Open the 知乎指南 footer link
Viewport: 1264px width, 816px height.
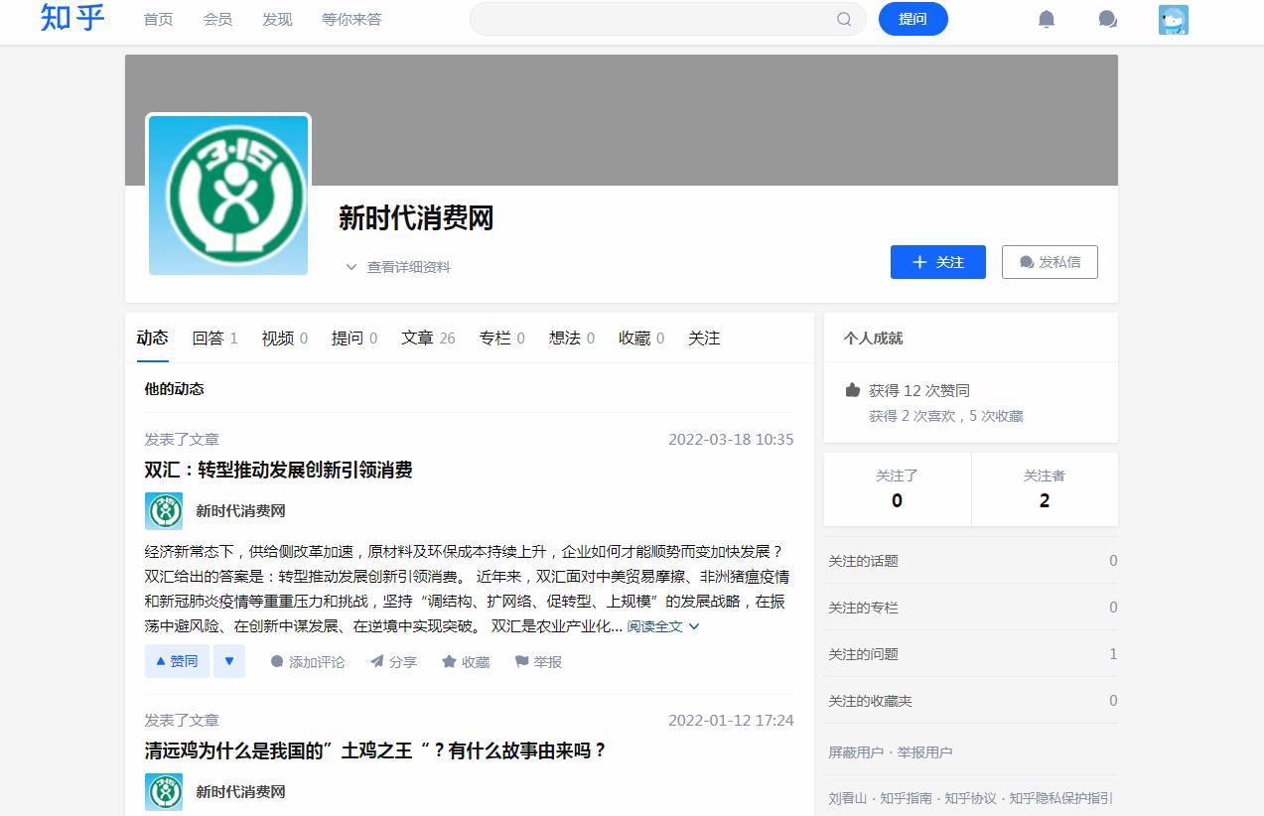tap(906, 798)
